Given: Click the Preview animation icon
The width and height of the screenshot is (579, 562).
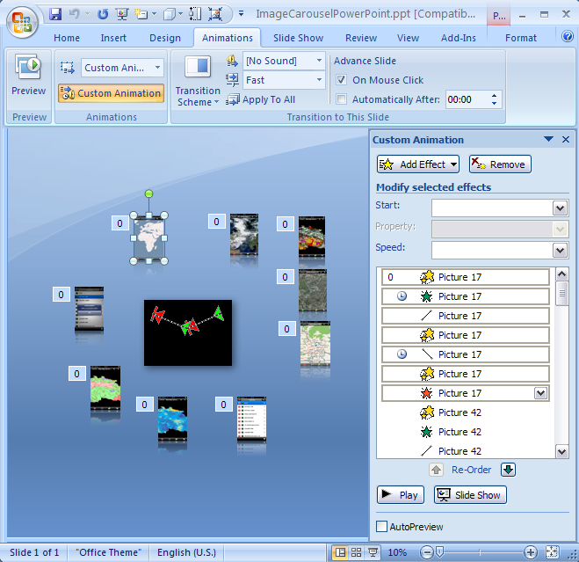Looking at the screenshot, I should point(28,69).
